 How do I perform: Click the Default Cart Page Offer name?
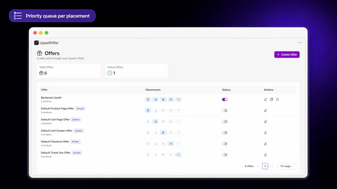pyautogui.click(x=55, y=119)
